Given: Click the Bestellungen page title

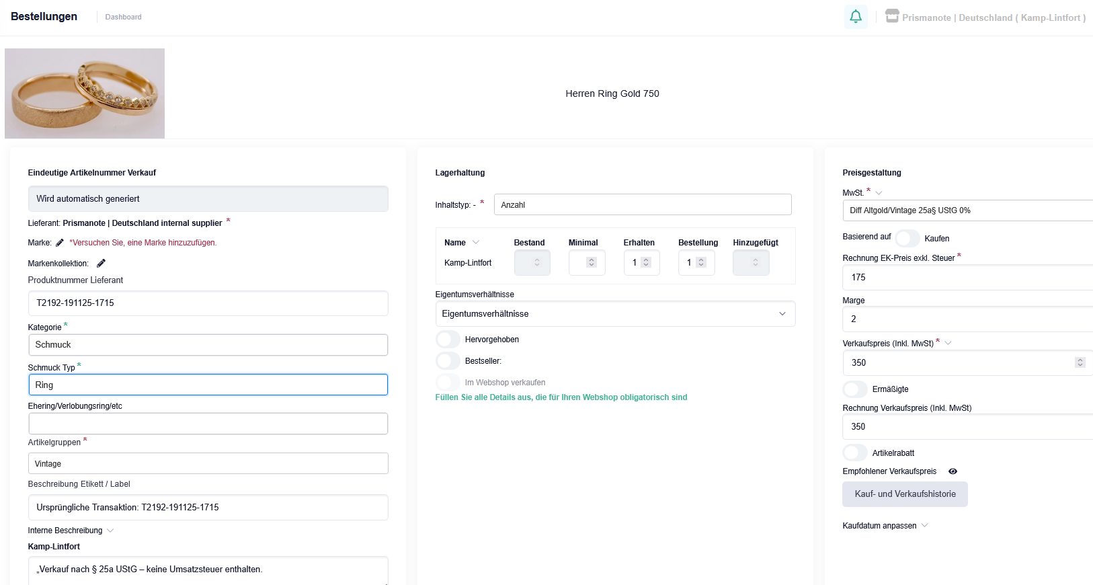Looking at the screenshot, I should (x=44, y=17).
